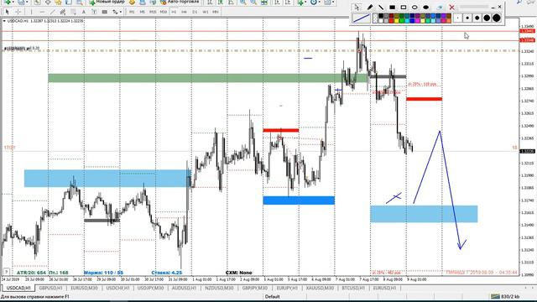
Task: Pick the bright red color swatch
Action: pyautogui.click(x=392, y=20)
